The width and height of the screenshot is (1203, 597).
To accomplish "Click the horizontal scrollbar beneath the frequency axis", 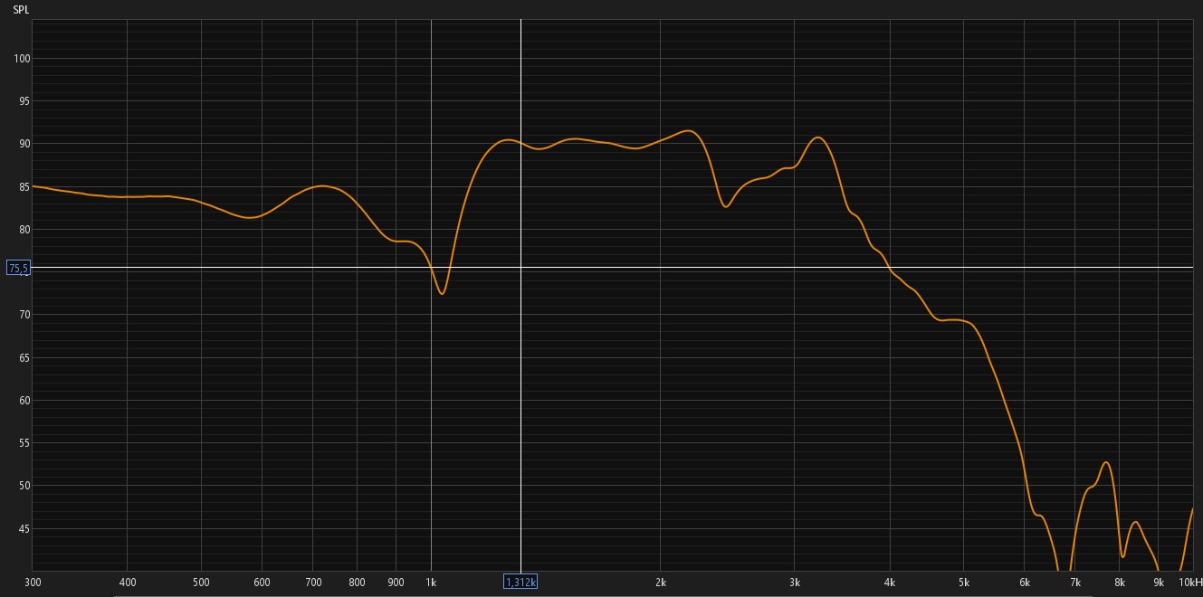I will point(602,594).
